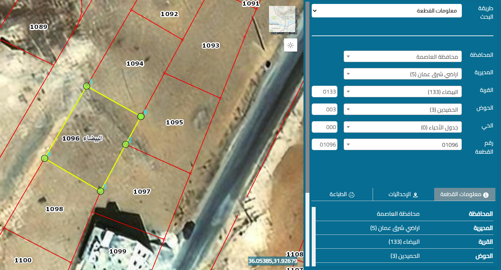Open the basemap thumbnail switcher
Screen dimensions: 501x270
(x=282, y=19)
